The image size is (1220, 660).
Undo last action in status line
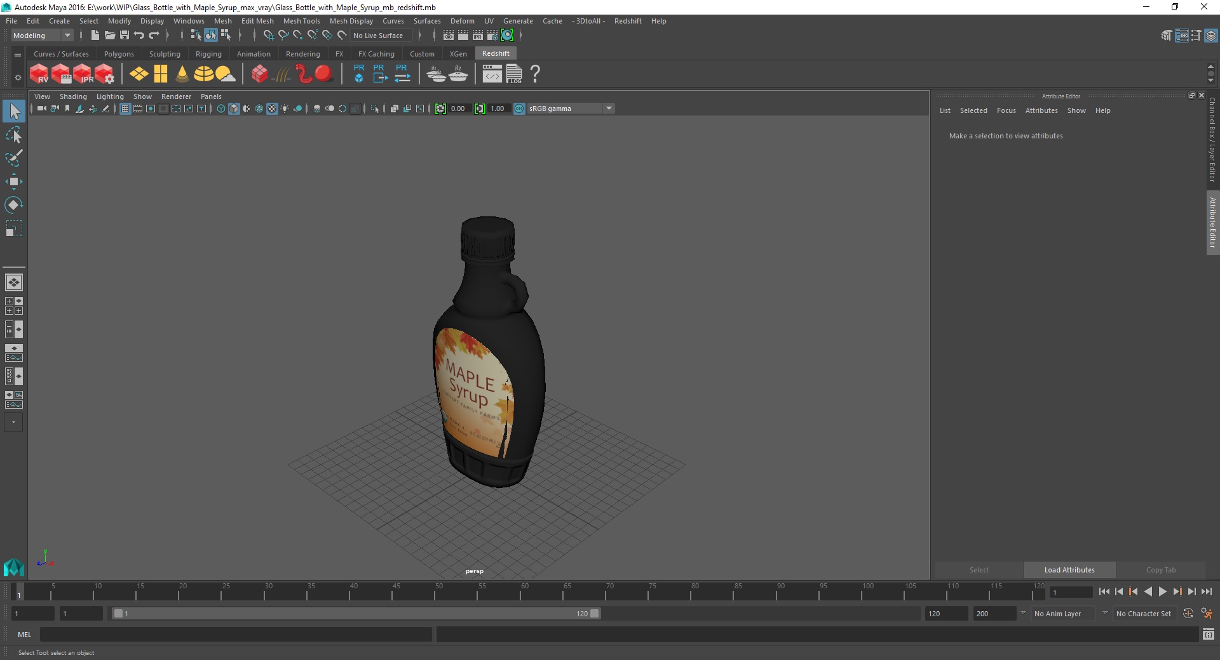coord(139,36)
